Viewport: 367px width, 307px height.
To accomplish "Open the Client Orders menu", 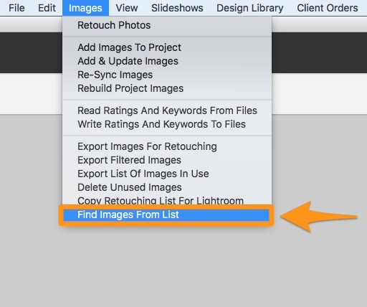I will pos(328,8).
